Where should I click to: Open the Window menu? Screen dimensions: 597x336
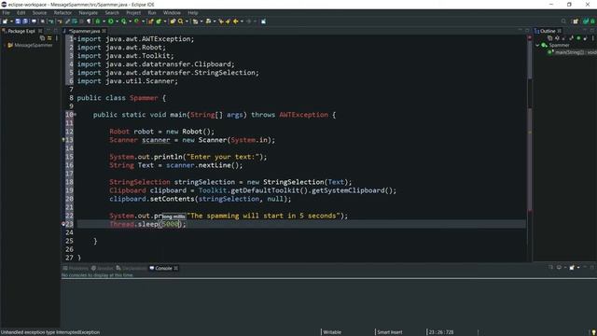[x=172, y=12]
